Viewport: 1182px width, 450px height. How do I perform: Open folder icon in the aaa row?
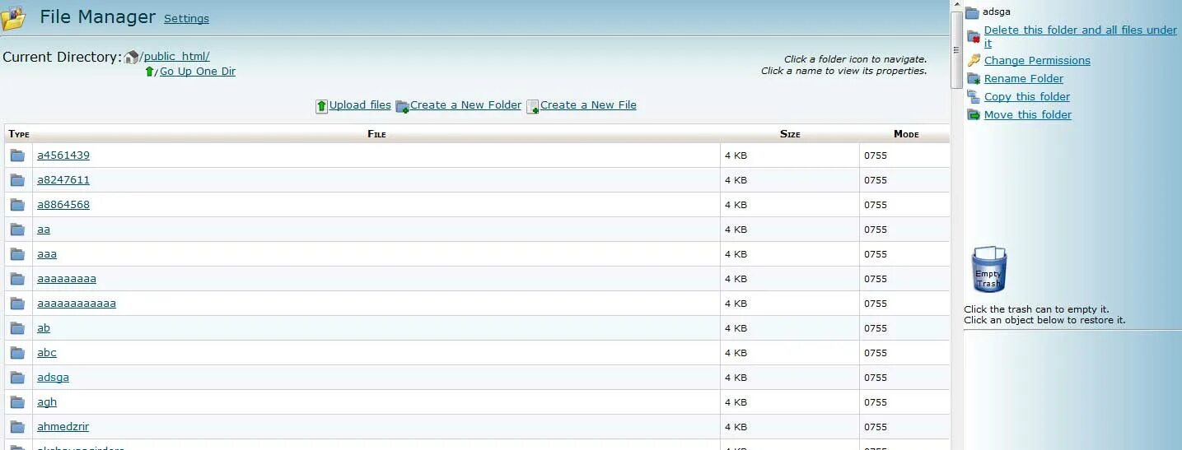coord(17,254)
